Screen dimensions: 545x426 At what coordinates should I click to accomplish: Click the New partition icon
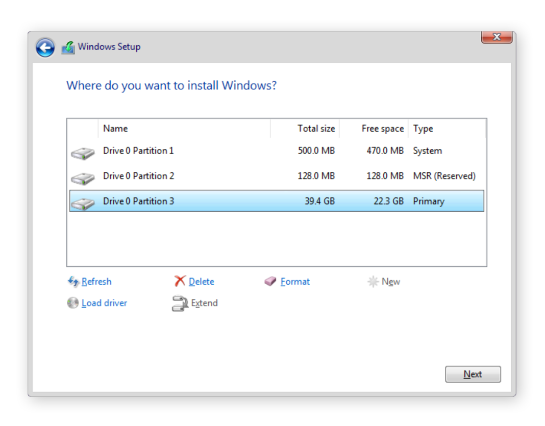pyautogui.click(x=372, y=281)
